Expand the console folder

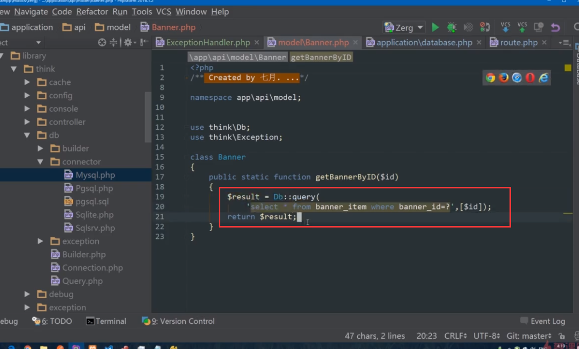[27, 109]
